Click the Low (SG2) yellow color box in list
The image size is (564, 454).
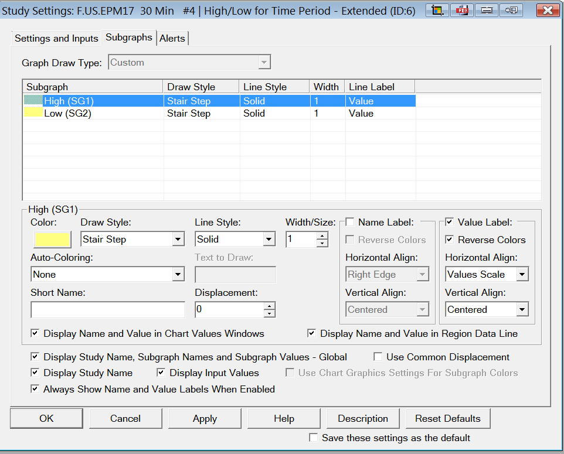point(33,112)
